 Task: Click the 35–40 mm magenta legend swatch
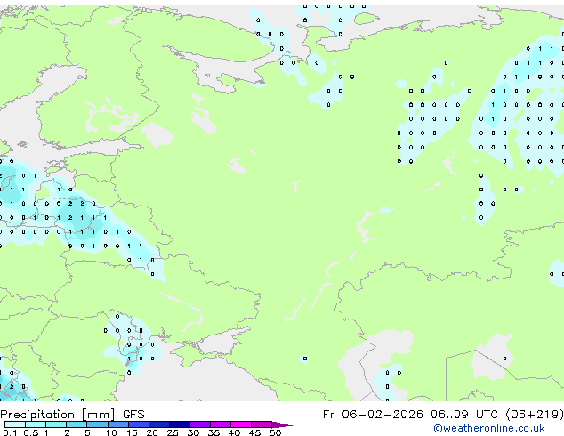[x=221, y=424]
